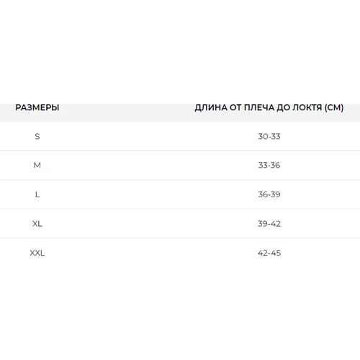Click the 42-45 length value

[269, 253]
